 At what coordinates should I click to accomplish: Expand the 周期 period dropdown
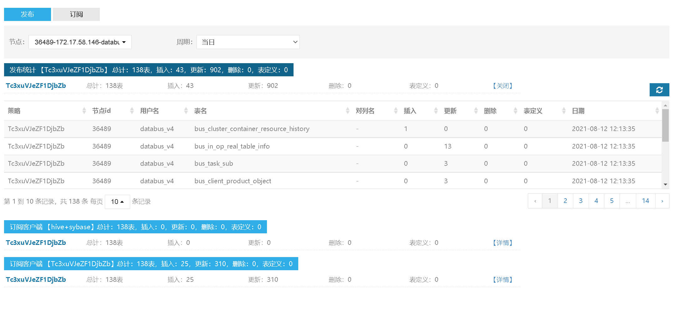248,42
